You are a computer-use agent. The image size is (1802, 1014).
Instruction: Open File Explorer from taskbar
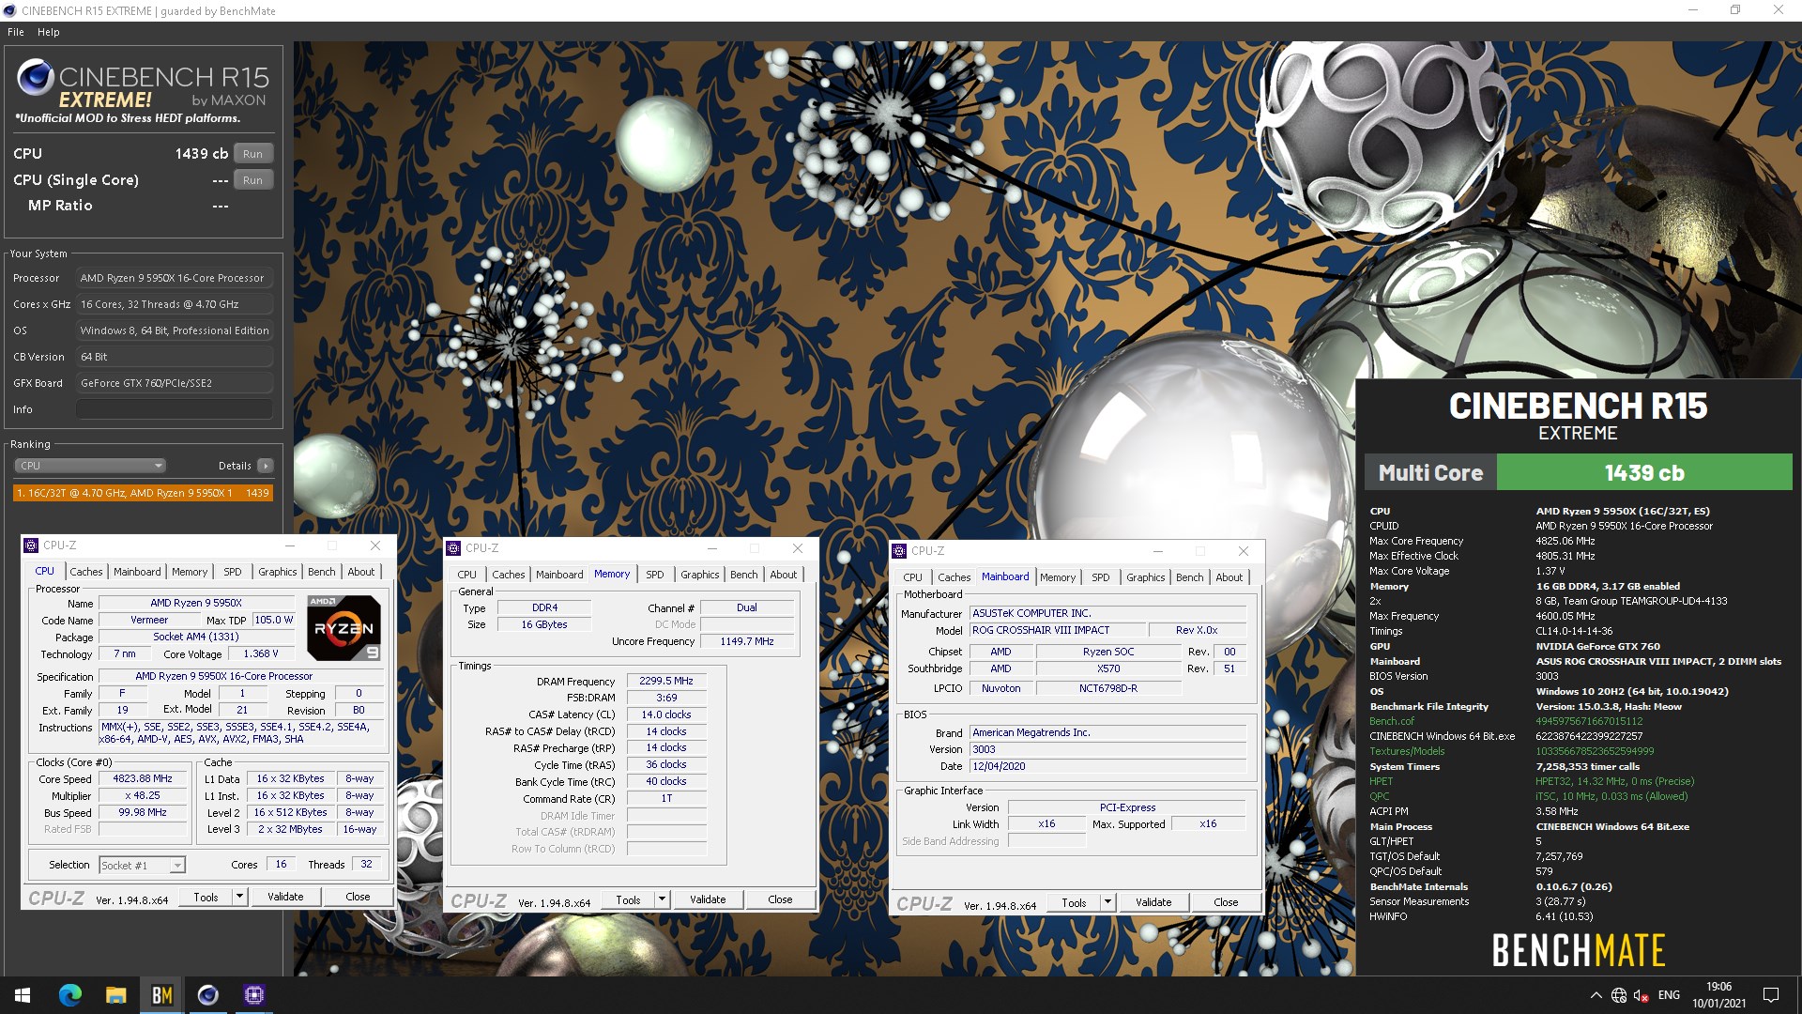[115, 995]
